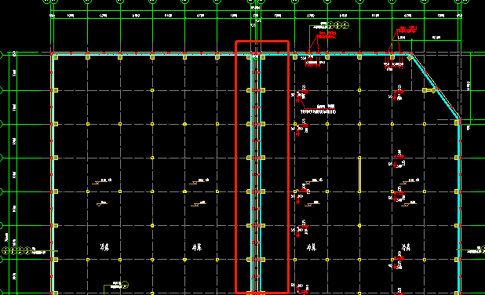Click the lower elevation marker in the second room
This screenshot has height=295, width=485.
(199, 203)
